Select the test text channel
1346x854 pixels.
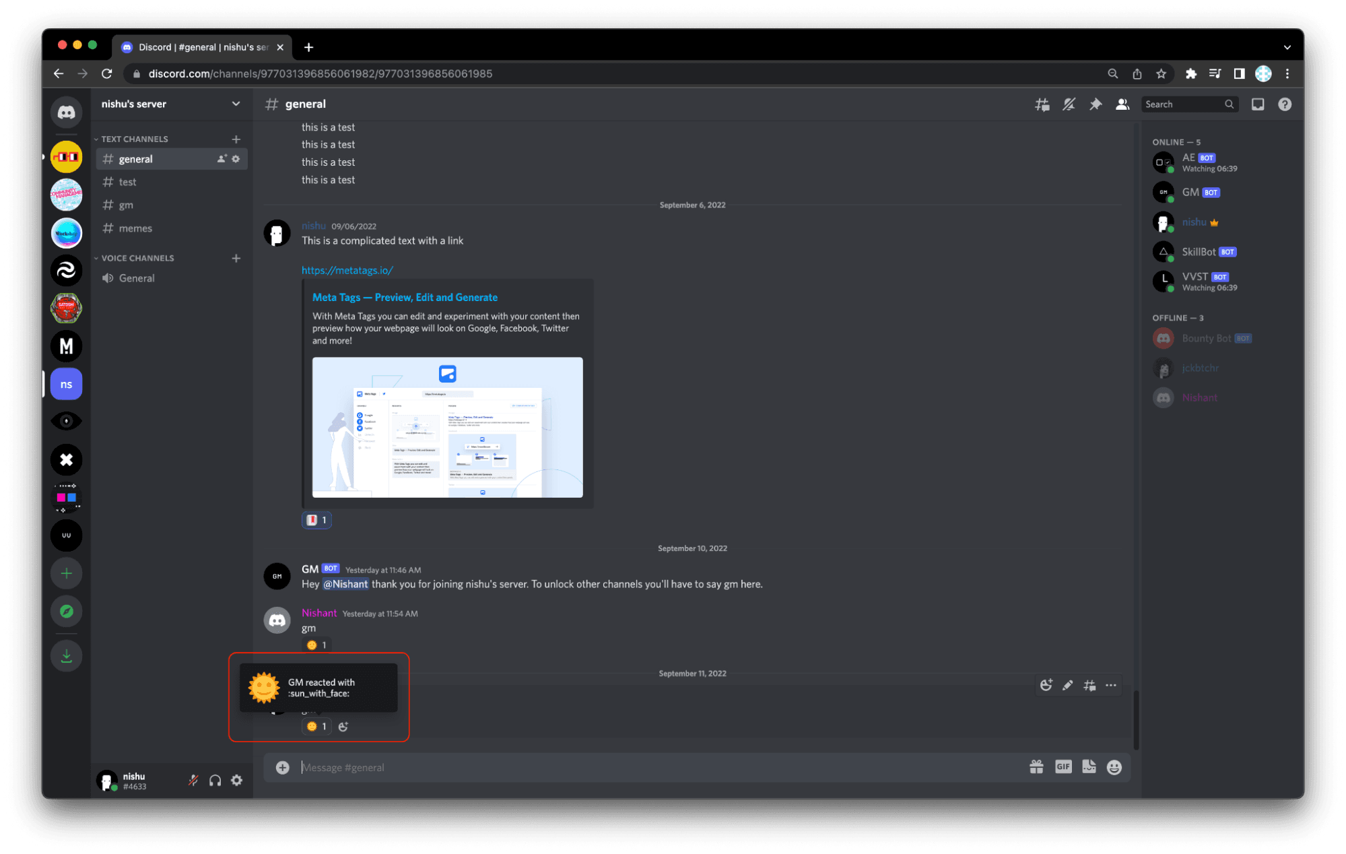click(x=172, y=182)
